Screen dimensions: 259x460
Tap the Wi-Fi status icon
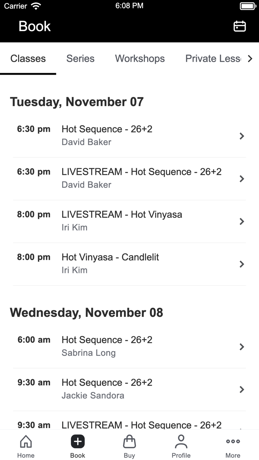(x=36, y=6)
